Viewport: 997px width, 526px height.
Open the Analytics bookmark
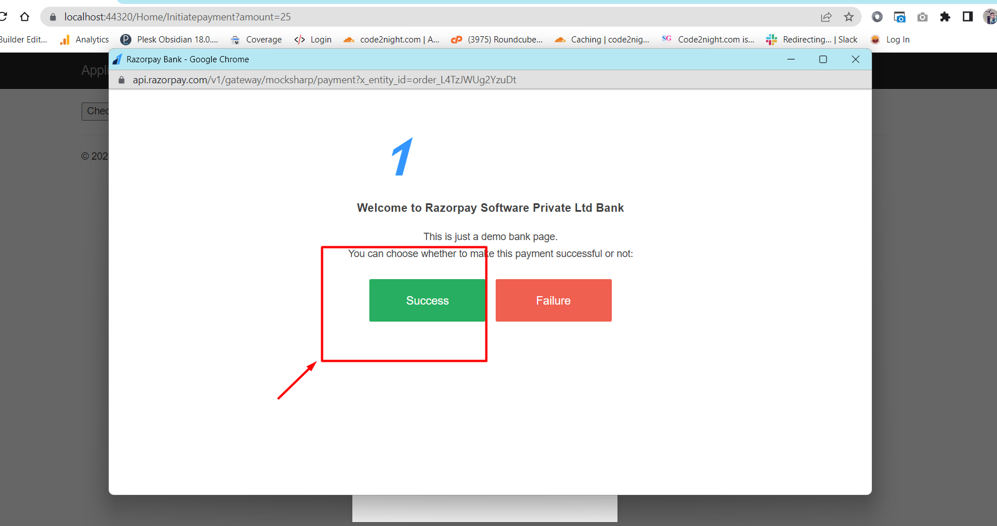(x=84, y=40)
